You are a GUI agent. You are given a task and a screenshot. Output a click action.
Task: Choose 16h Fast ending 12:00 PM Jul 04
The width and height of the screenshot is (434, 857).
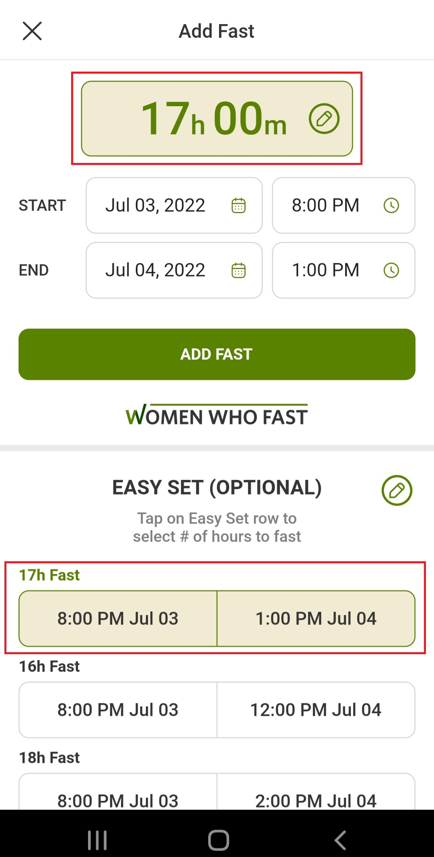click(x=316, y=710)
